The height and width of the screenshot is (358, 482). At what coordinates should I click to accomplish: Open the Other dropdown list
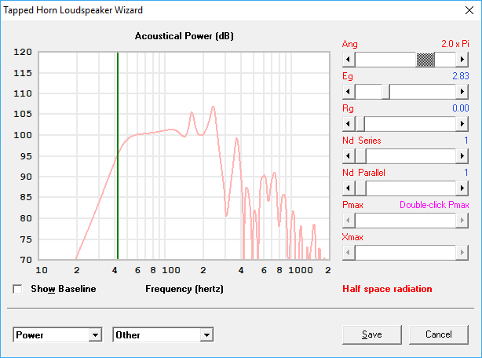(x=206, y=334)
